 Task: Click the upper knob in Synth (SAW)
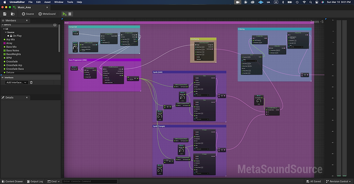[182, 98]
